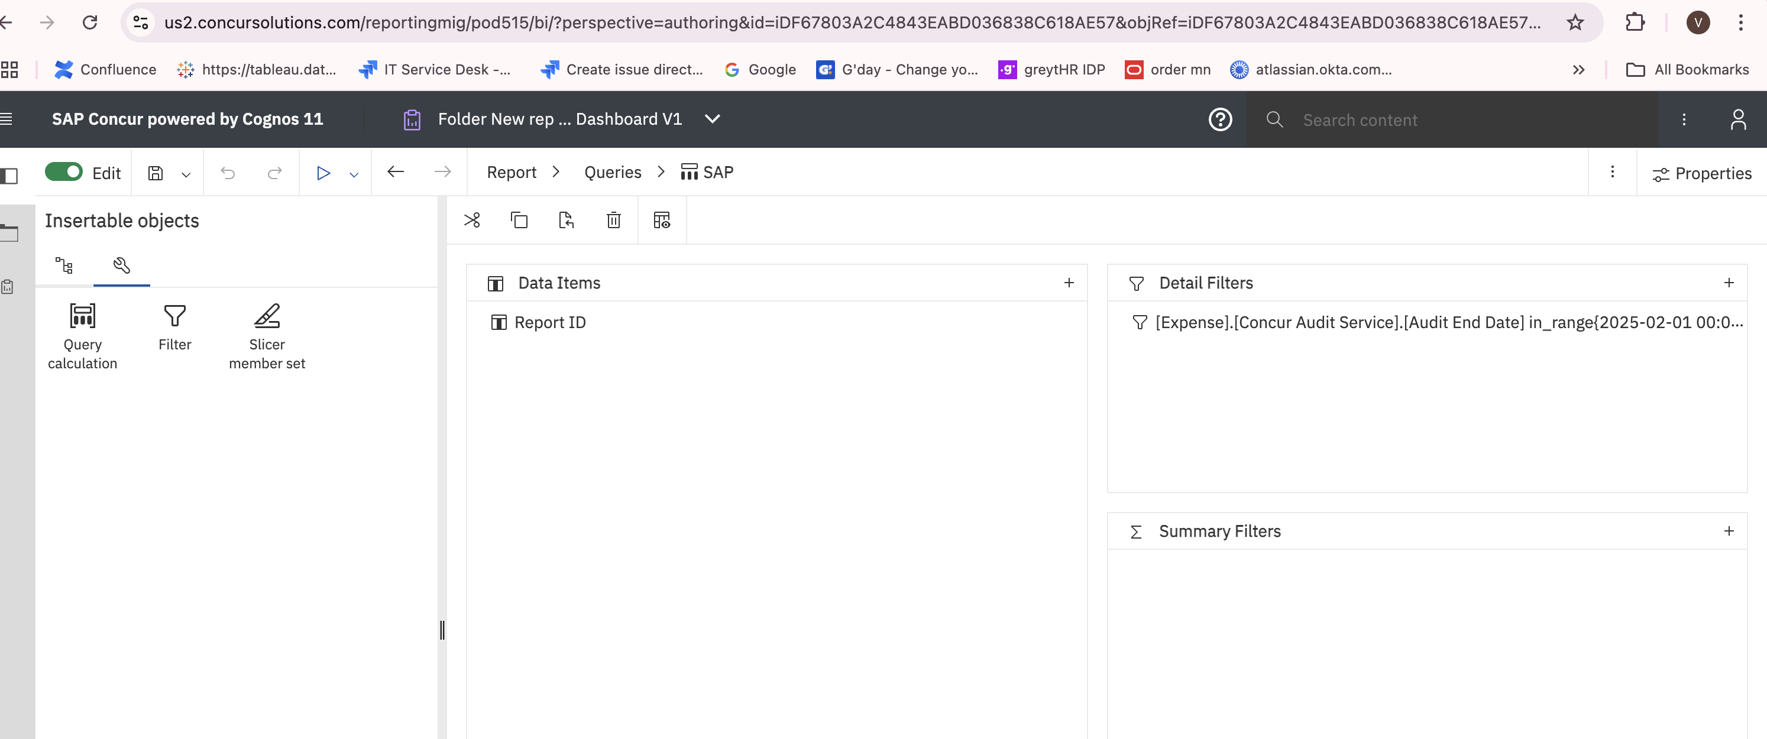Click the Redo icon
The image size is (1767, 739).
(274, 173)
